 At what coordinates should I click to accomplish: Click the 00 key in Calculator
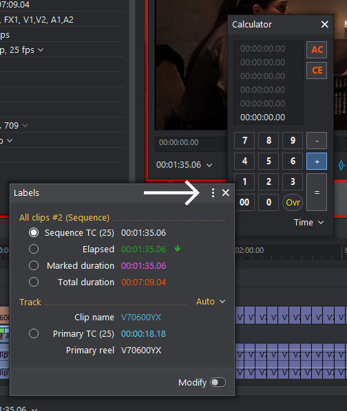click(244, 202)
